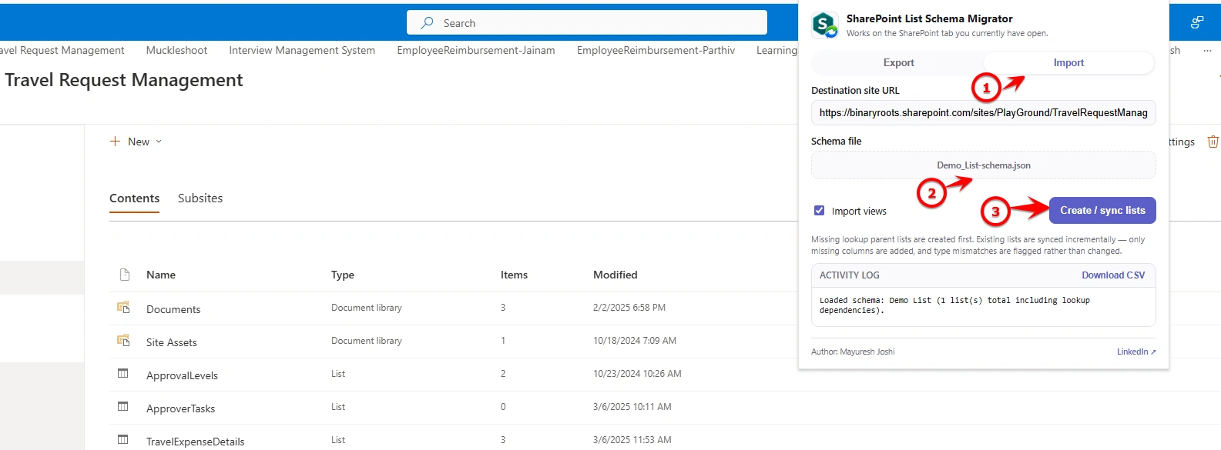Switch to the Import tab
This screenshot has height=450, width=1221.
click(1068, 63)
